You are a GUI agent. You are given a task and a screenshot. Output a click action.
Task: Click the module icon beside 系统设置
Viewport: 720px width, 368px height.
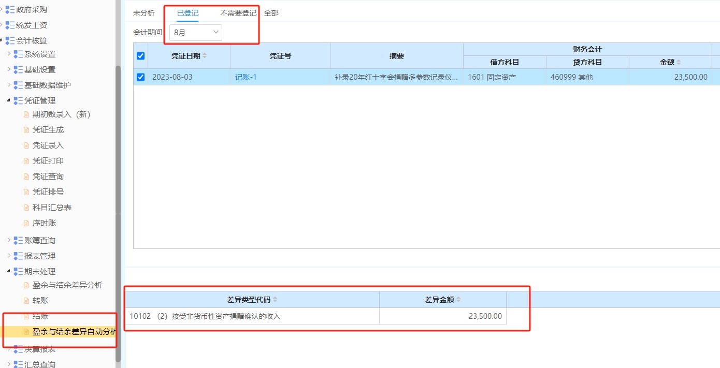pos(18,54)
